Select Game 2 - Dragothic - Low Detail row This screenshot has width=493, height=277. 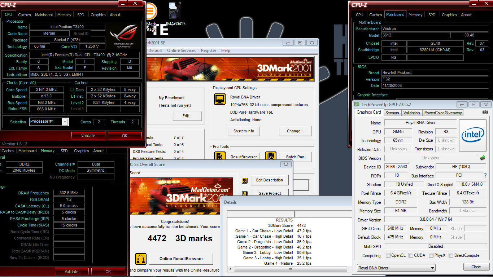tap(289, 242)
